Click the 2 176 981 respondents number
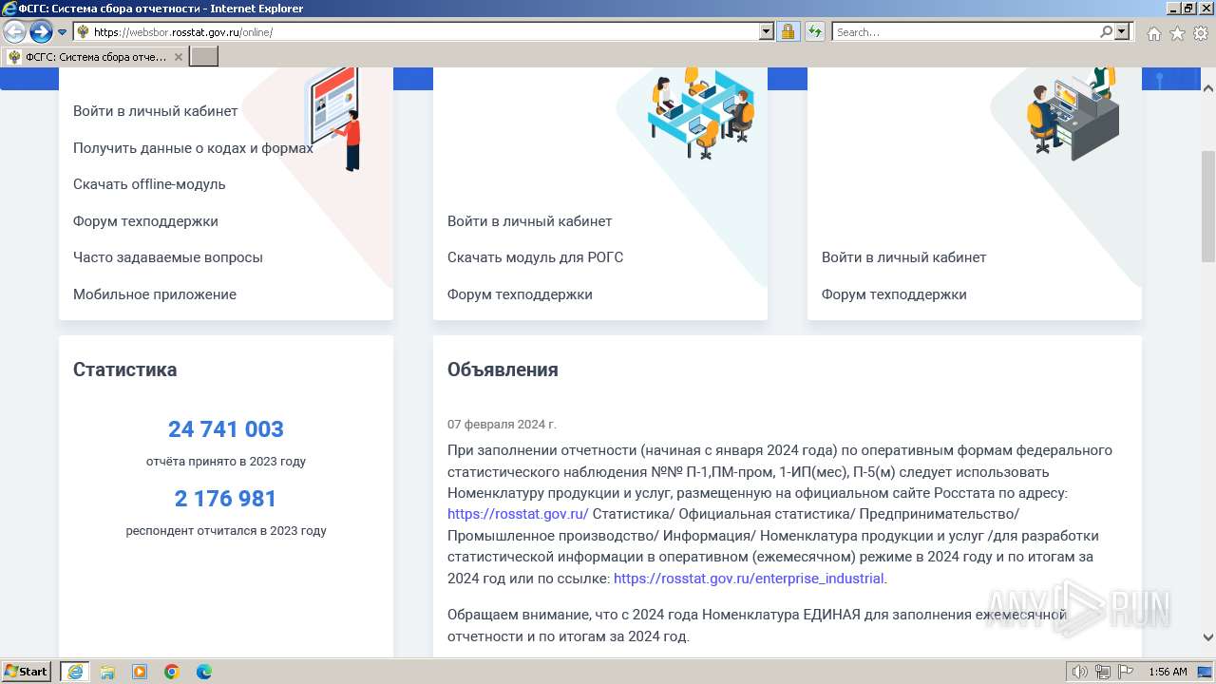The width and height of the screenshot is (1216, 684). tap(226, 499)
